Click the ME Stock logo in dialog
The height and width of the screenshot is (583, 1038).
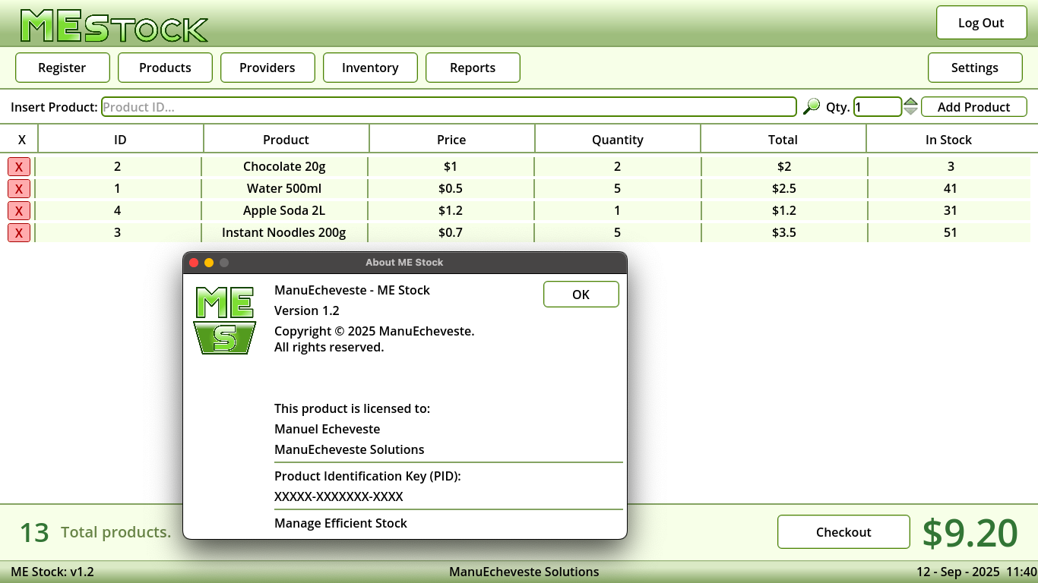[x=224, y=320]
